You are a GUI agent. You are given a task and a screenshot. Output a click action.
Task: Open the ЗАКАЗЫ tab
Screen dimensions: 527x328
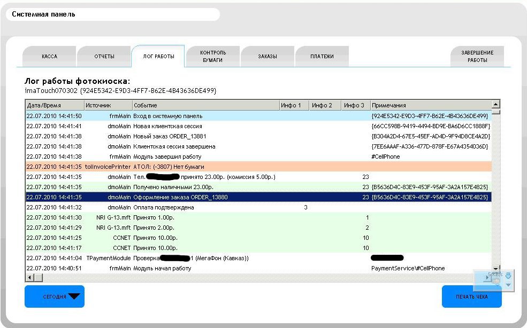click(x=268, y=57)
